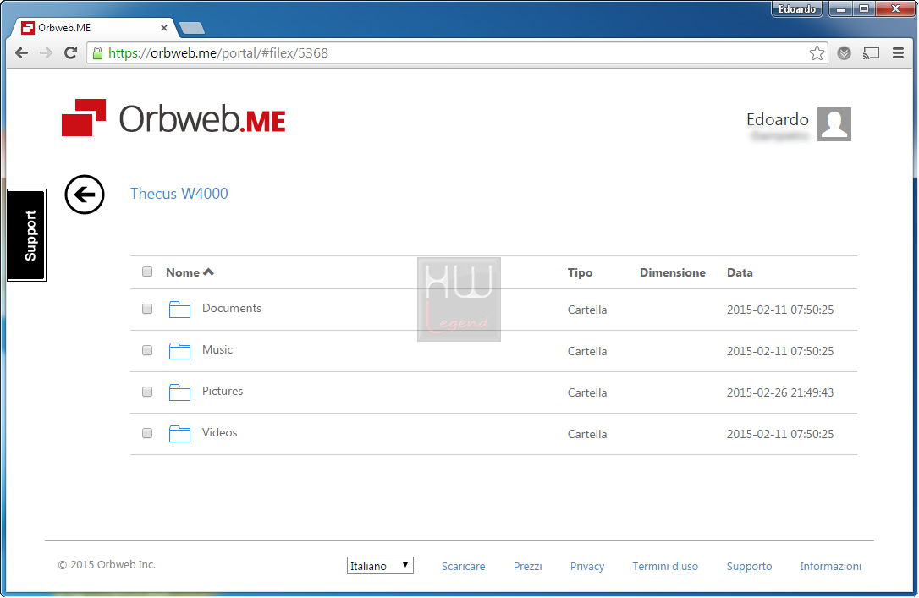This screenshot has width=919, height=598.
Task: Open the Pictures folder name
Action: click(222, 392)
